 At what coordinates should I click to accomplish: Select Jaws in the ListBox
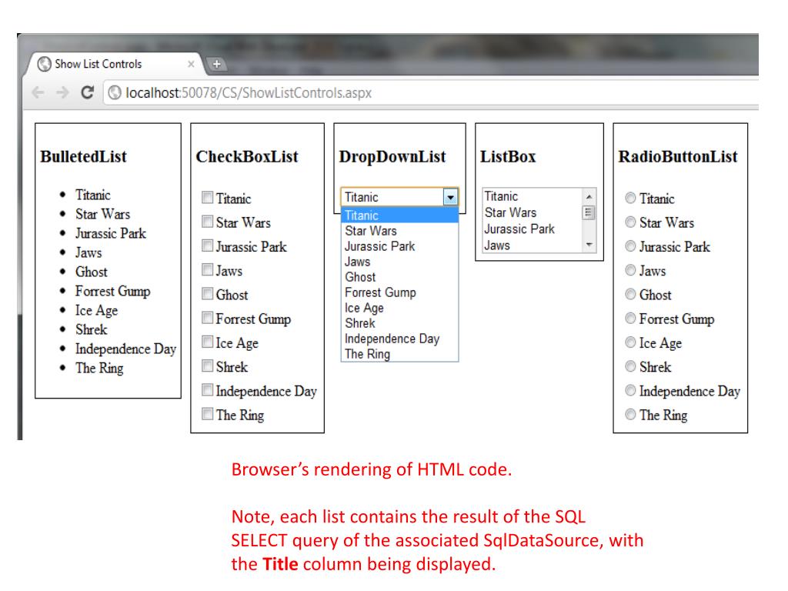(x=533, y=245)
